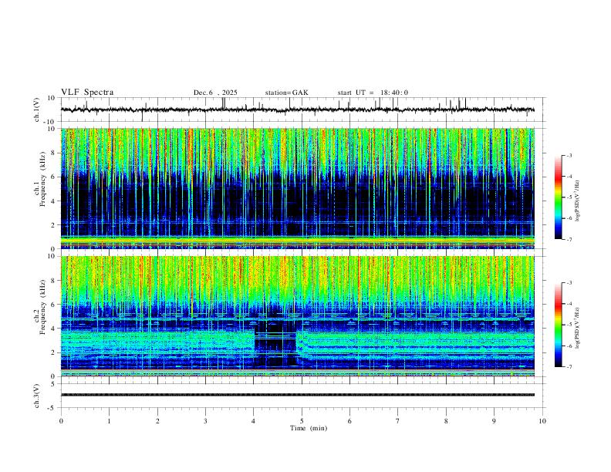Image resolution: width=611 pixels, height=472 pixels.
Task: Click the "ch.3(V)" axis label
Action: click(37, 396)
